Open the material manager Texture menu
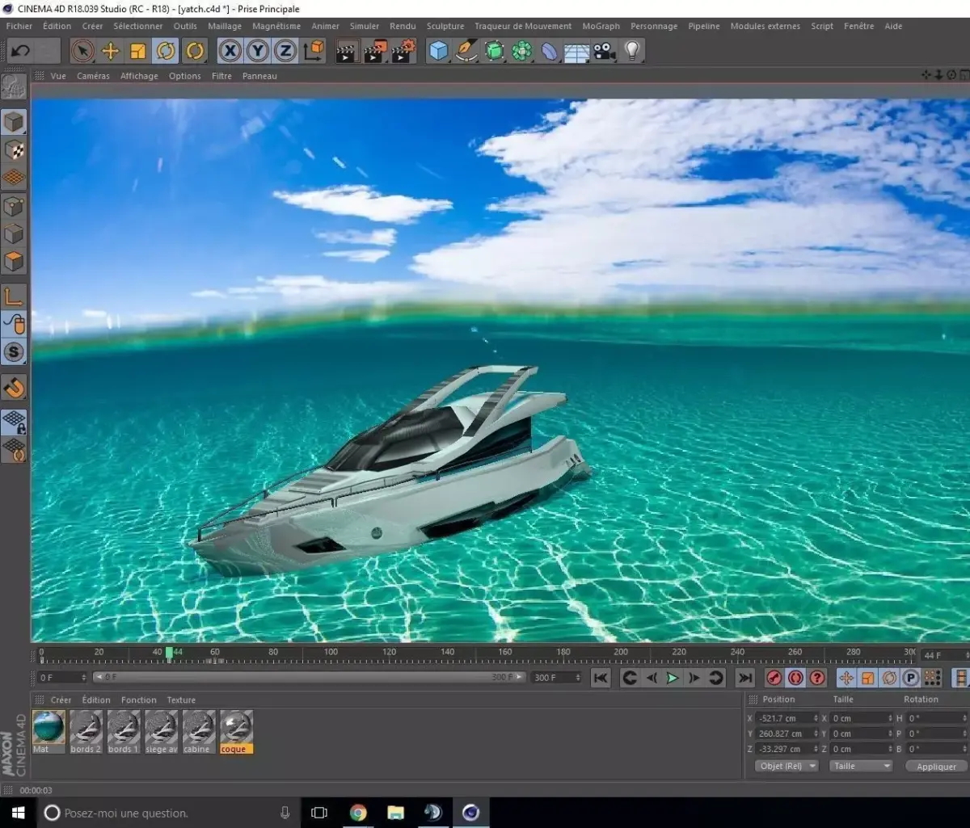This screenshot has height=828, width=970. click(181, 700)
